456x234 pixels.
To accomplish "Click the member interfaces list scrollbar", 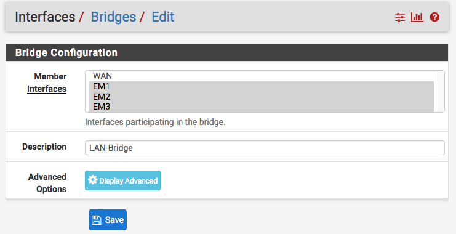I will point(441,91).
